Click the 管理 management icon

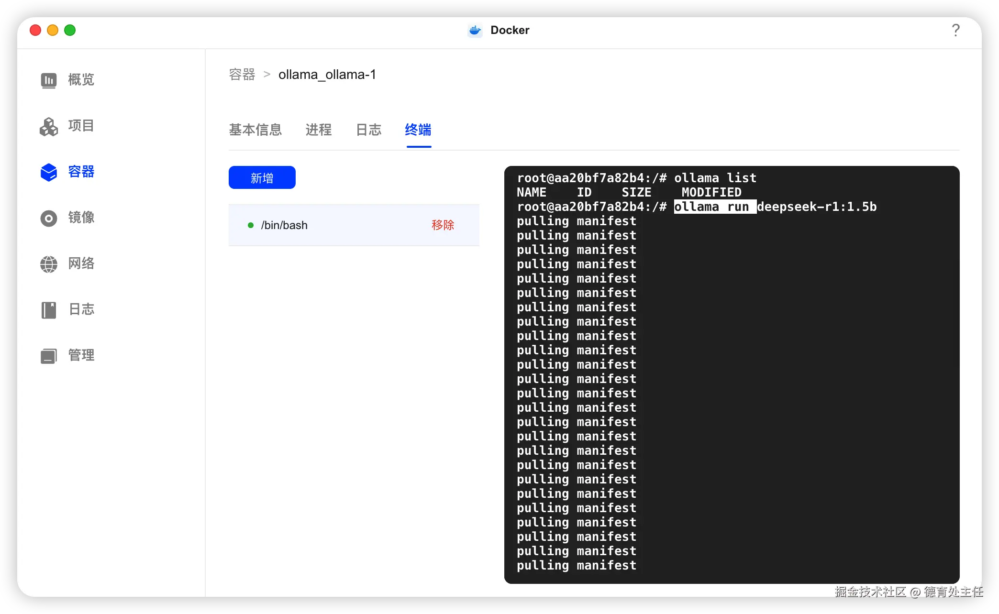pyautogui.click(x=48, y=356)
